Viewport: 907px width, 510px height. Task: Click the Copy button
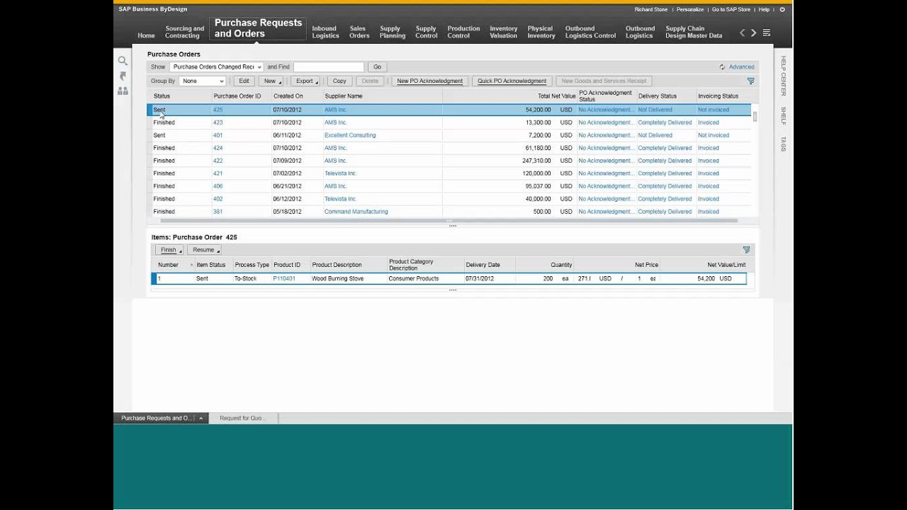click(x=339, y=81)
